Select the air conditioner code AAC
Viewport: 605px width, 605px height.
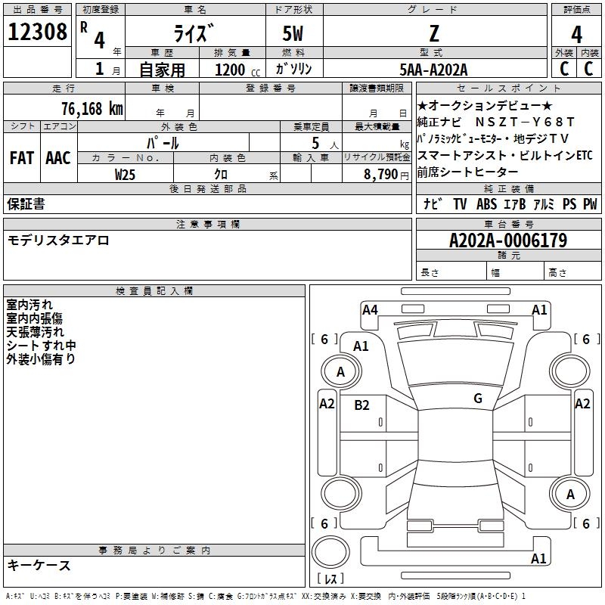point(58,157)
